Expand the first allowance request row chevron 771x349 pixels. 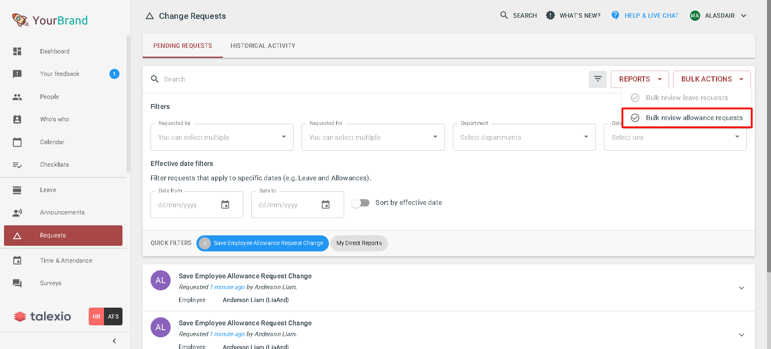point(742,288)
